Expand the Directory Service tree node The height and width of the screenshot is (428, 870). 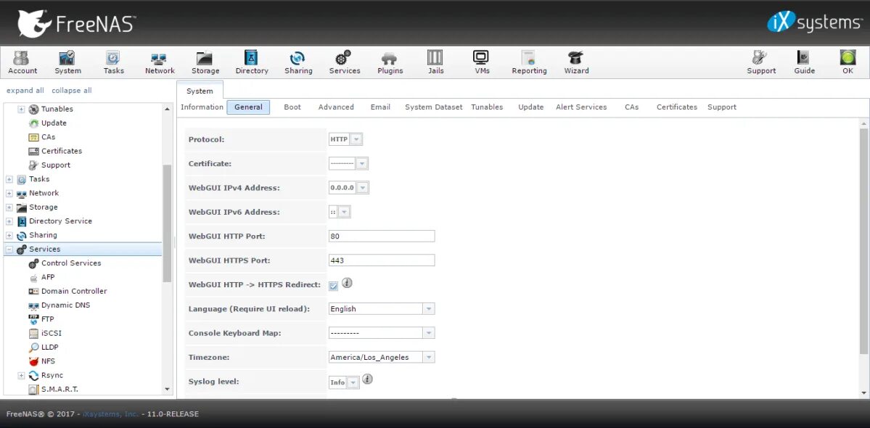point(9,221)
